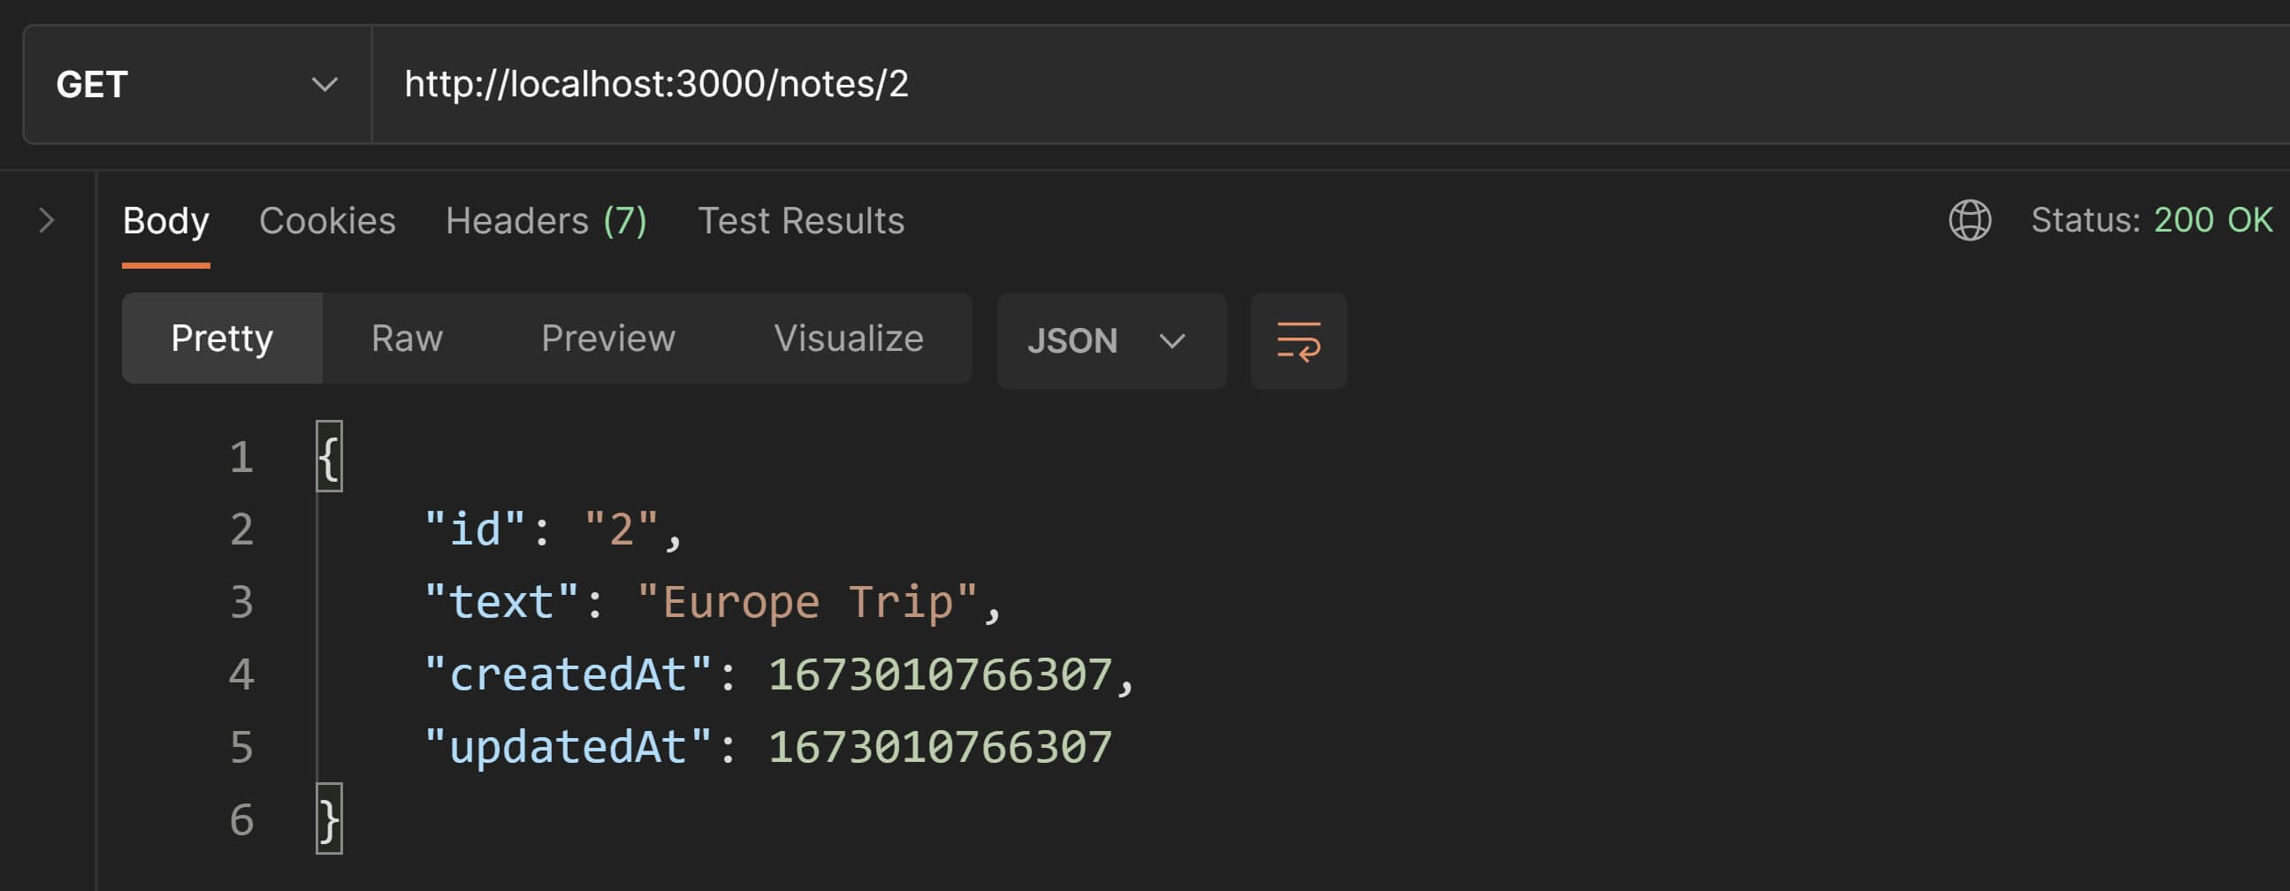
Task: Expand the left sidebar chevron
Action: [47, 220]
